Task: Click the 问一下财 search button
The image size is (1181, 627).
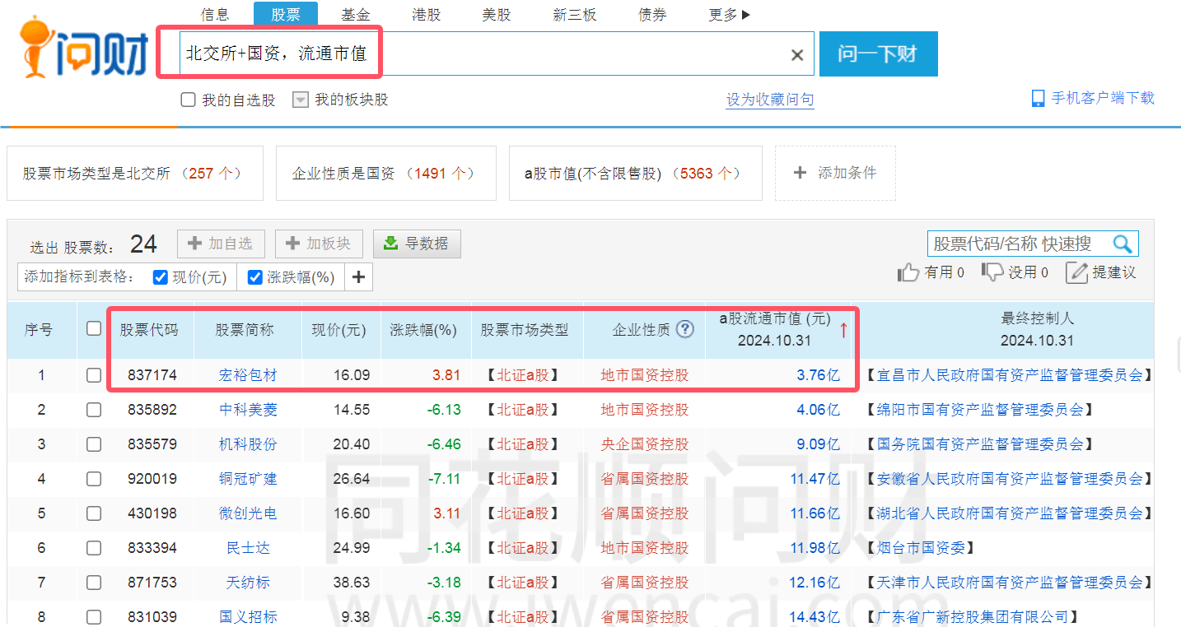Action: tap(878, 54)
